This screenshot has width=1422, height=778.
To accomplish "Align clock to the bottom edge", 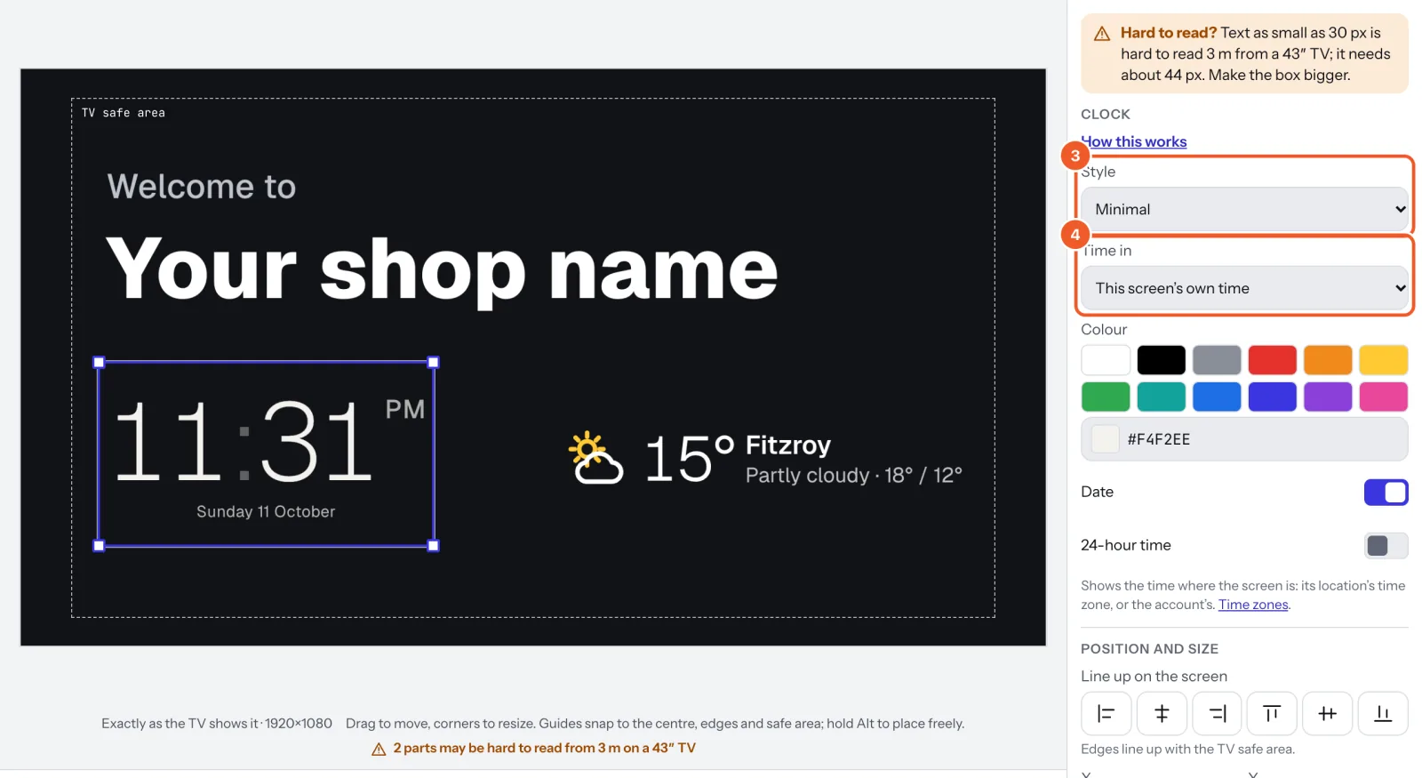I will 1383,713.
